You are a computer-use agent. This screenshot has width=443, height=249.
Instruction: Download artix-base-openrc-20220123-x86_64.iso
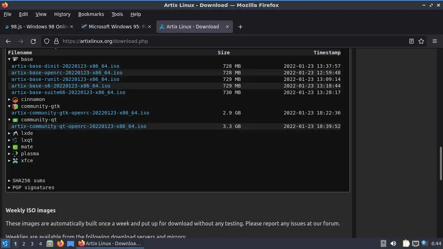click(x=67, y=73)
